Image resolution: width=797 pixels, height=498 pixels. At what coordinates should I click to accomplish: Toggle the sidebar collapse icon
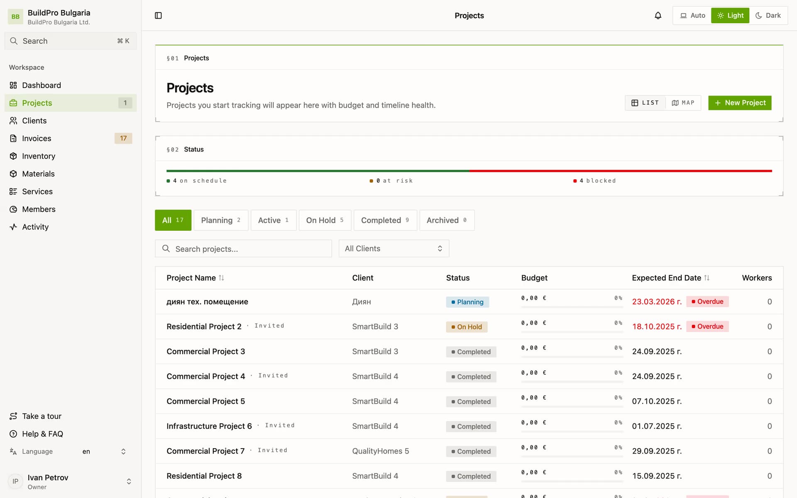click(x=158, y=15)
